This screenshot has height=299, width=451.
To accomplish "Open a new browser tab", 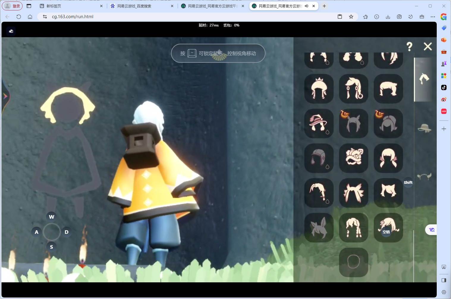I will click(324, 6).
